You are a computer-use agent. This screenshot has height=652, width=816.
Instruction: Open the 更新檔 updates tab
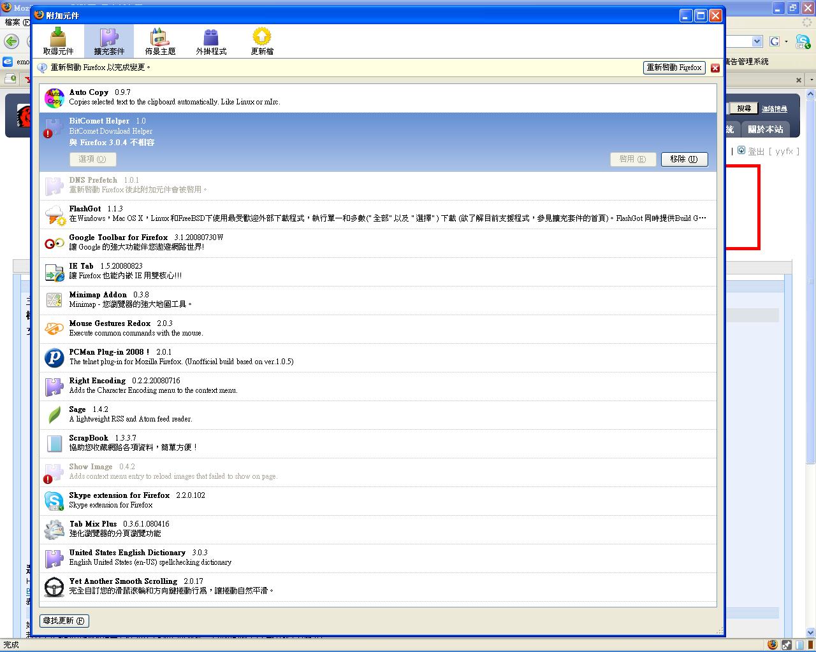(262, 41)
